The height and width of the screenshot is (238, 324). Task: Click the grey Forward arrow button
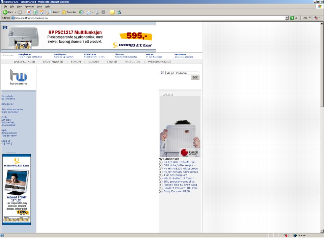[20, 12]
